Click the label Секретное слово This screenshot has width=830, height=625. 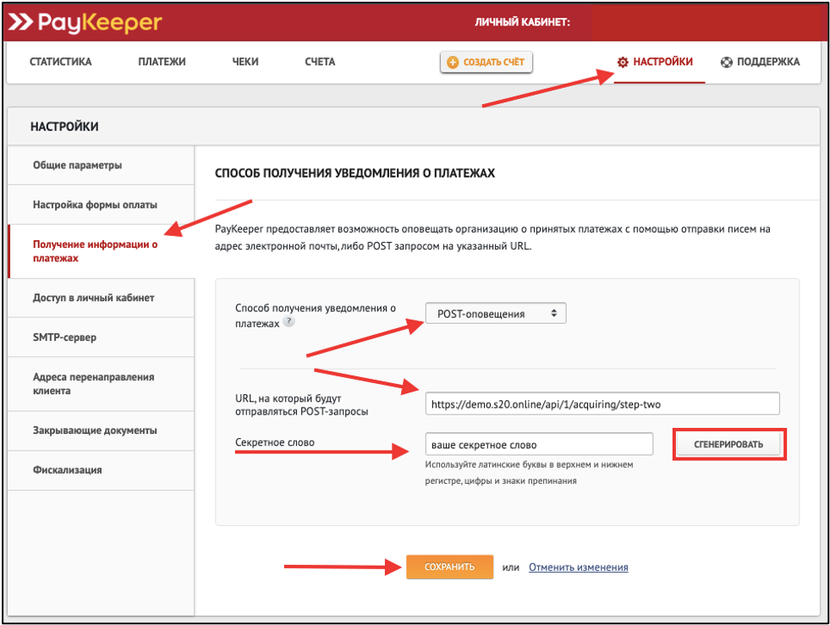click(x=275, y=442)
